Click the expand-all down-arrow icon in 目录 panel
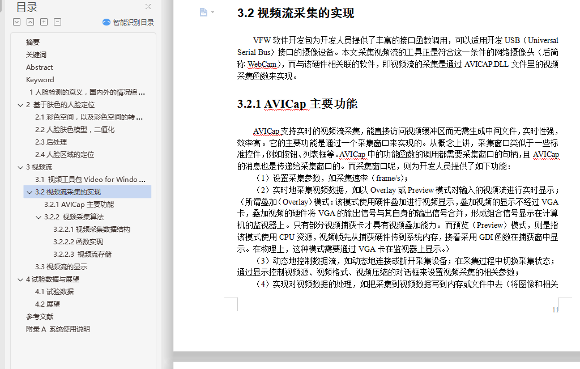Screen dimensions: 580x369 (16, 22)
